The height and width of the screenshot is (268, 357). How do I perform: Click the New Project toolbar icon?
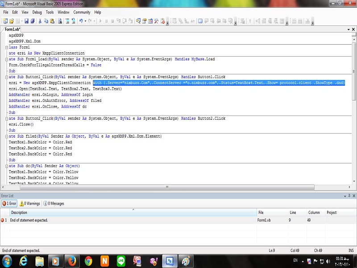click(x=5, y=21)
